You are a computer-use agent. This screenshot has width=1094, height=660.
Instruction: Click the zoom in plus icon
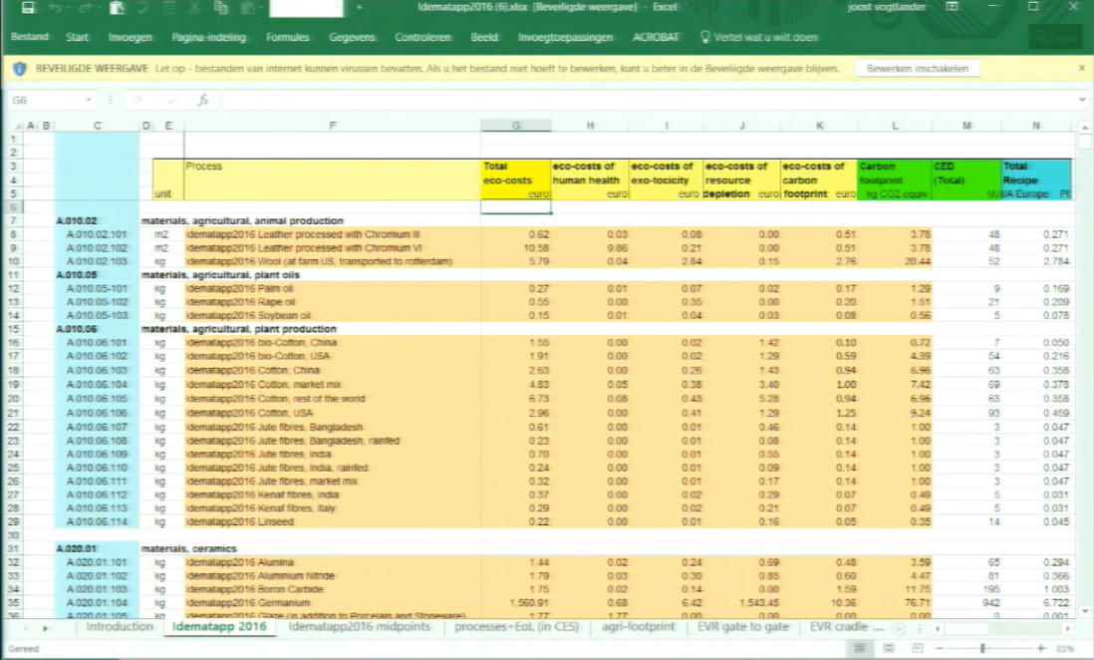[1041, 649]
